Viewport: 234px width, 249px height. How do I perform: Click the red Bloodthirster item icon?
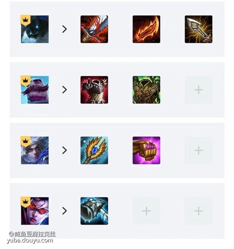(x=94, y=29)
